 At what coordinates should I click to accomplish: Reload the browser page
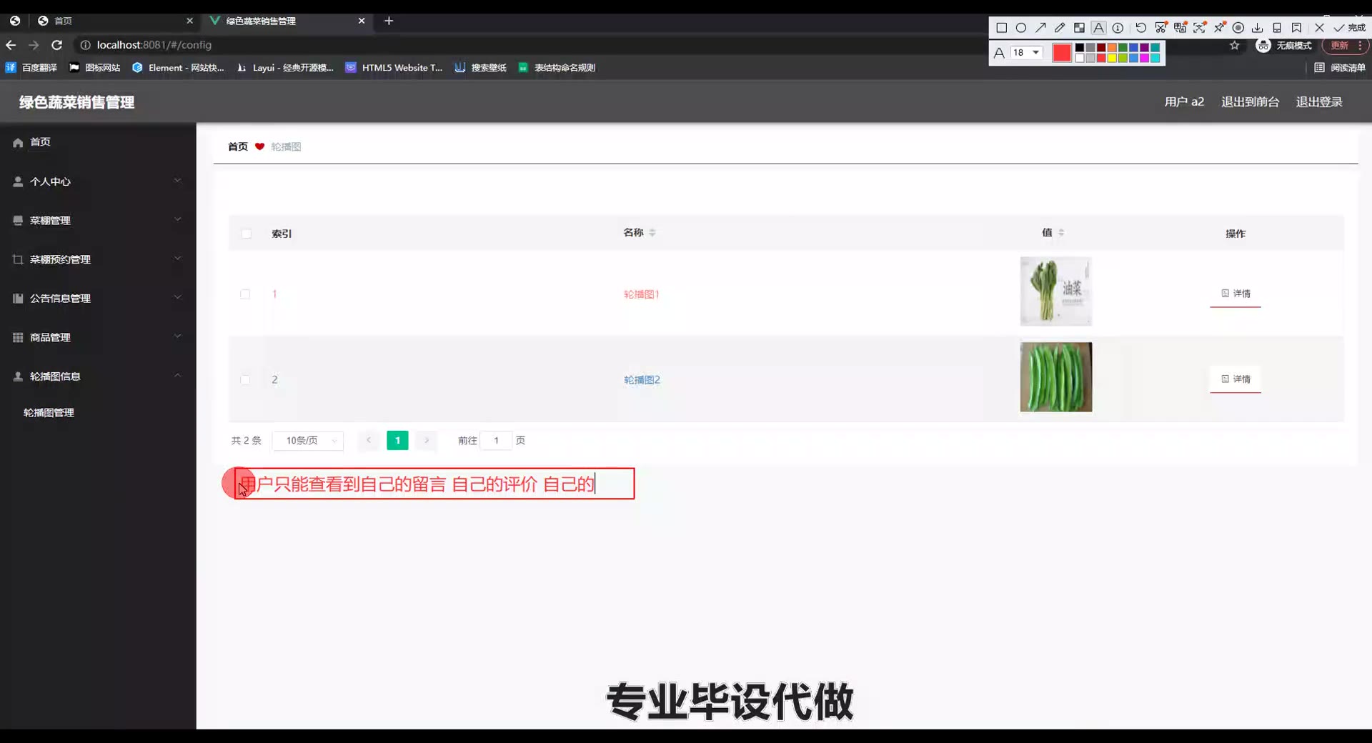pyautogui.click(x=57, y=45)
